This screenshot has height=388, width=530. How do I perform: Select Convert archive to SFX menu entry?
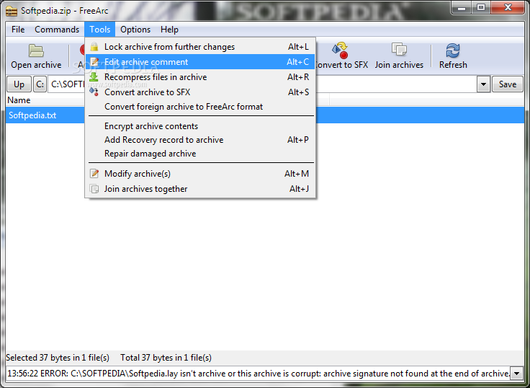(x=200, y=92)
